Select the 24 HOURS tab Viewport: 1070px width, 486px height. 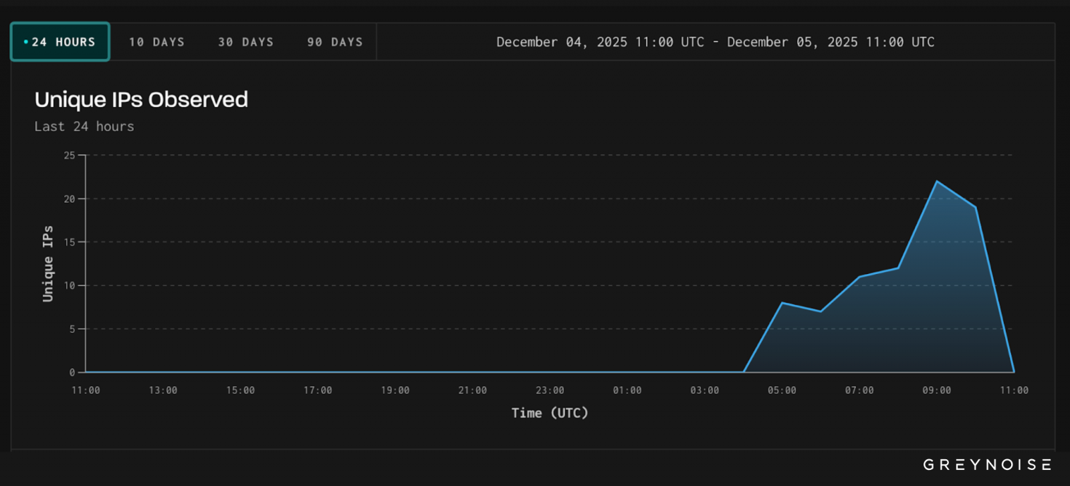60,42
